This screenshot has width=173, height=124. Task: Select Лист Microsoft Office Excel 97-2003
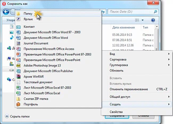pyautogui.click(x=58, y=88)
